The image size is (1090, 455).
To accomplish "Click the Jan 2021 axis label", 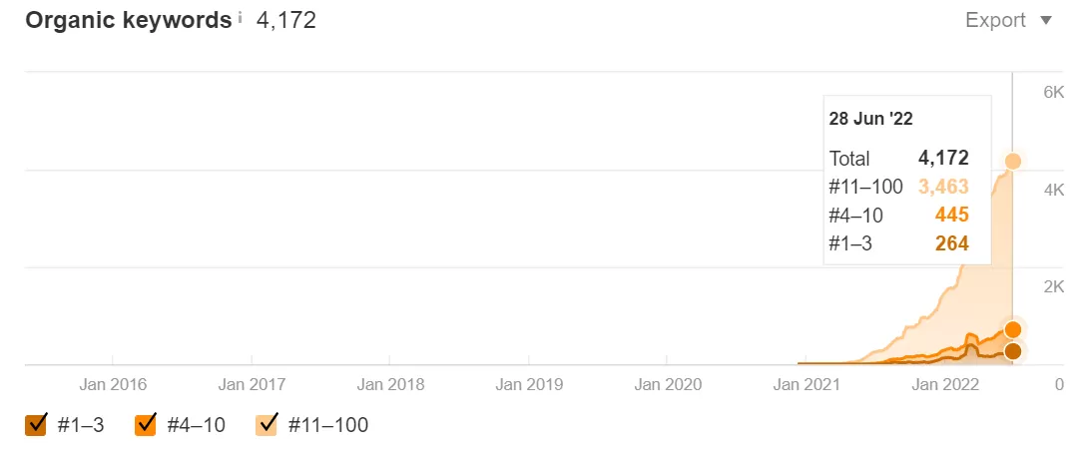I will [x=807, y=384].
